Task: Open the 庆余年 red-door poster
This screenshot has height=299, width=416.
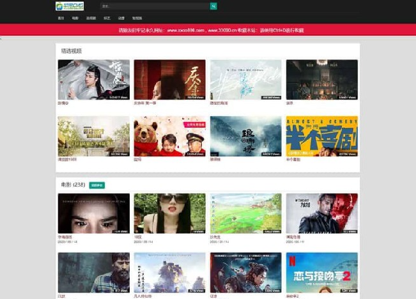Action: [170, 80]
